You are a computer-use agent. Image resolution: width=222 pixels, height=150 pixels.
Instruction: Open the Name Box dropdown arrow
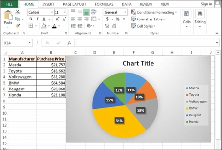(x=29, y=43)
